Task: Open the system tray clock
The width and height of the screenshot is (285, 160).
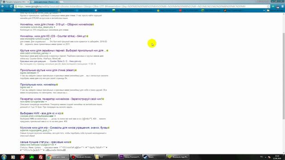Action: point(277,157)
